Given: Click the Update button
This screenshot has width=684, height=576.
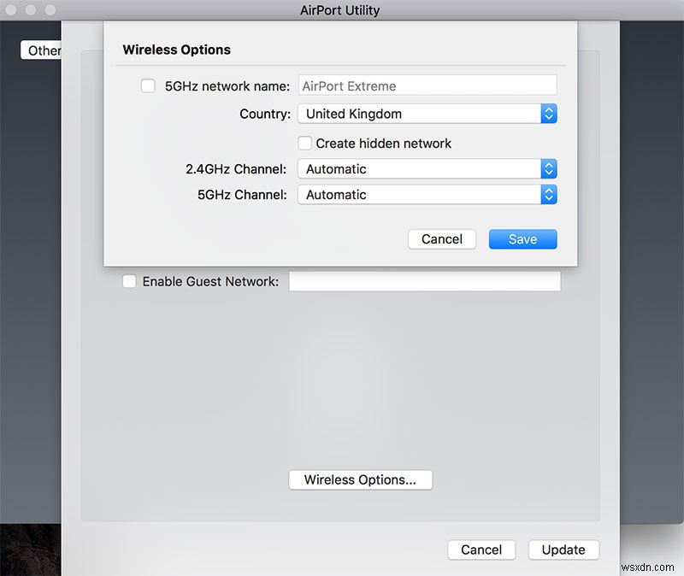Looking at the screenshot, I should pyautogui.click(x=563, y=550).
